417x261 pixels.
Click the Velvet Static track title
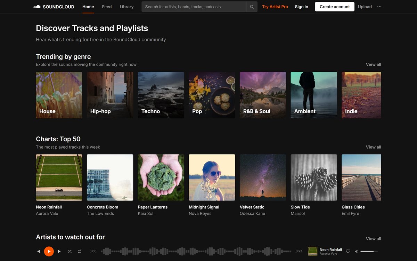(x=252, y=207)
